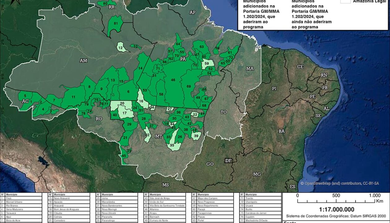This screenshot has height=223, width=390.
Task: Click the 500 mark on the scale bar
Action: 336,195
